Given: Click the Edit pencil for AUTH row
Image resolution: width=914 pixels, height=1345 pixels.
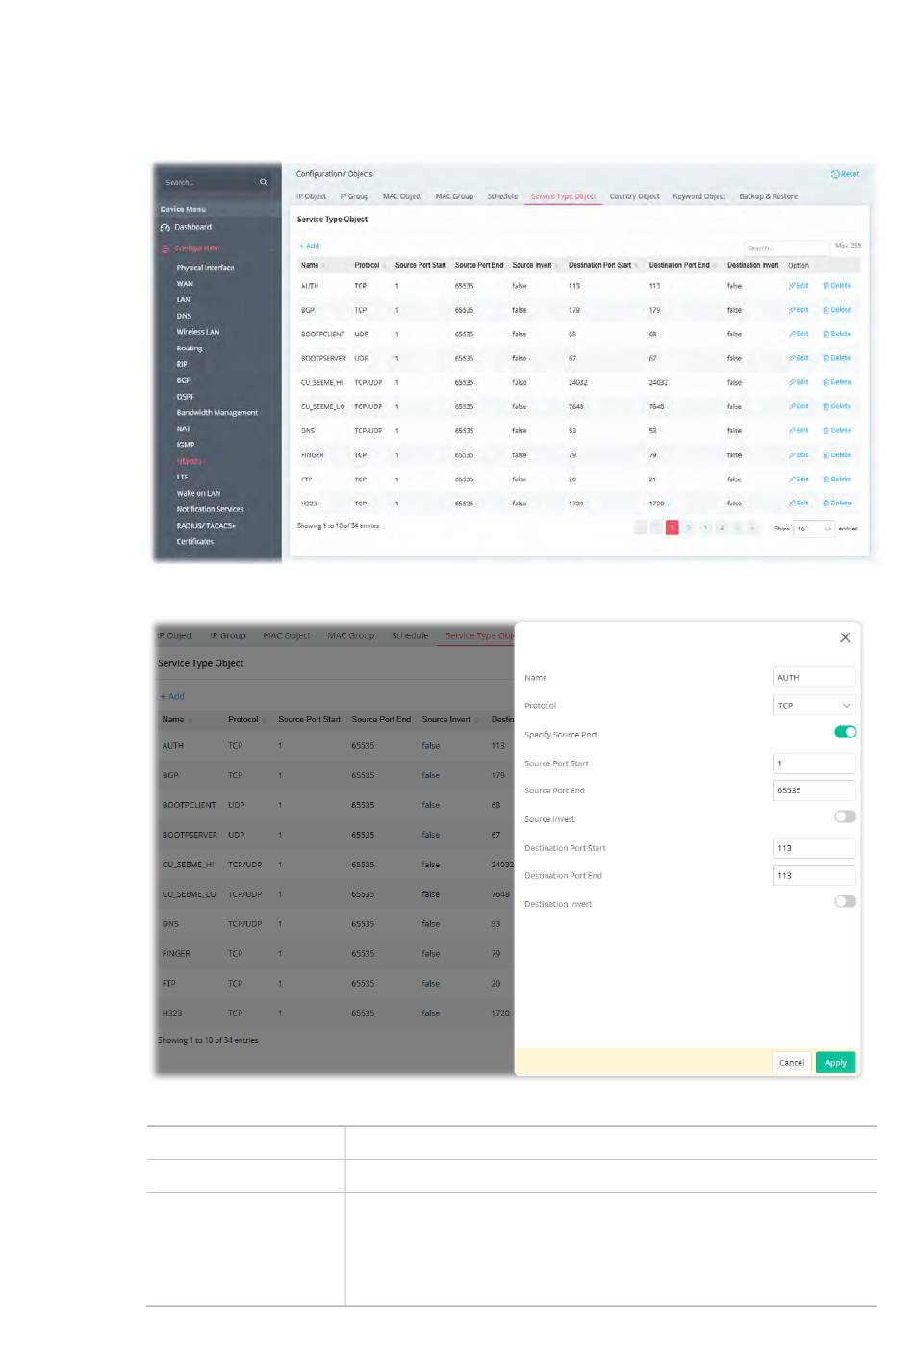Looking at the screenshot, I should (793, 286).
